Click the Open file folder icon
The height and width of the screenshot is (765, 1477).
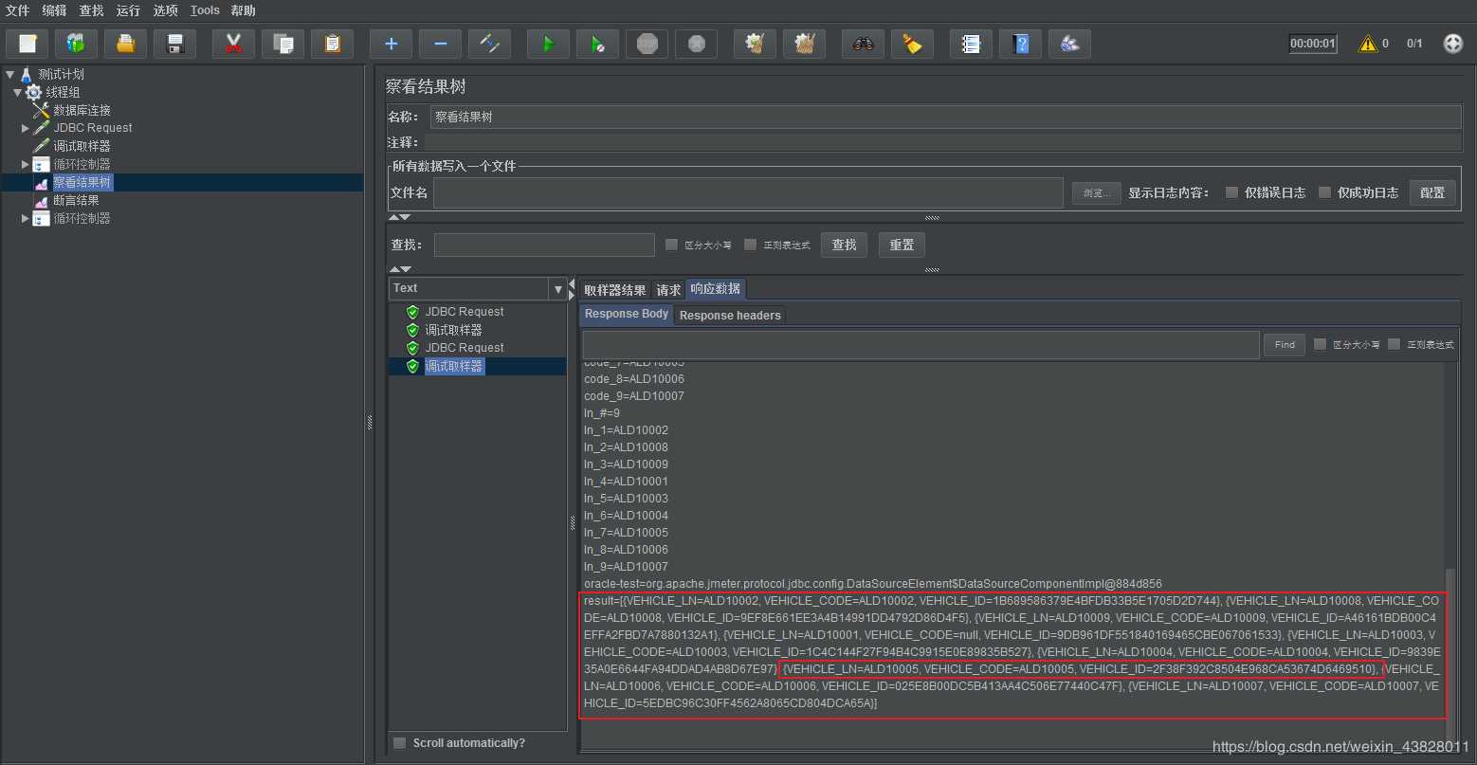pyautogui.click(x=125, y=44)
